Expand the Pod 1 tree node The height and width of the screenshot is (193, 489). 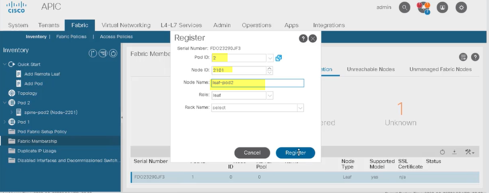[x=4, y=122]
